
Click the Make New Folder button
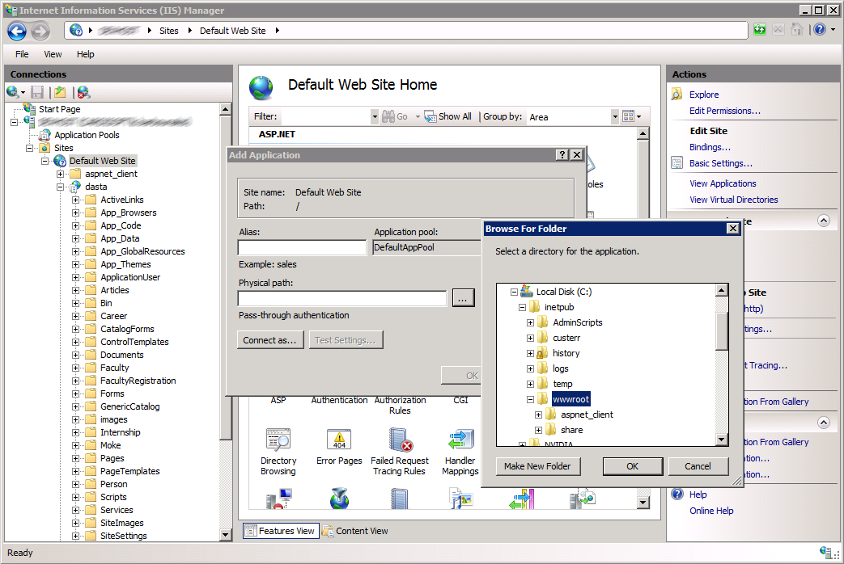click(x=538, y=466)
